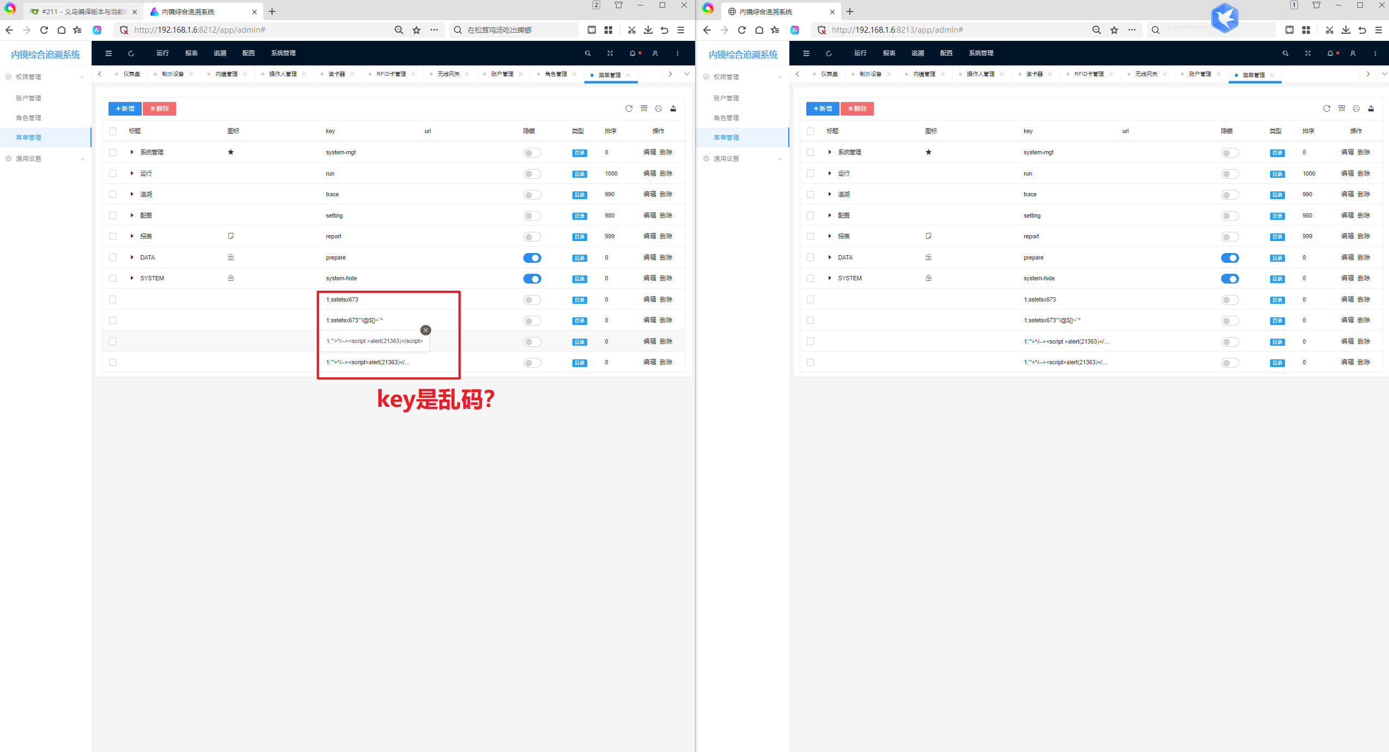Open column filter icon in left table toolbar
The height and width of the screenshot is (752, 1389).
[644, 109]
